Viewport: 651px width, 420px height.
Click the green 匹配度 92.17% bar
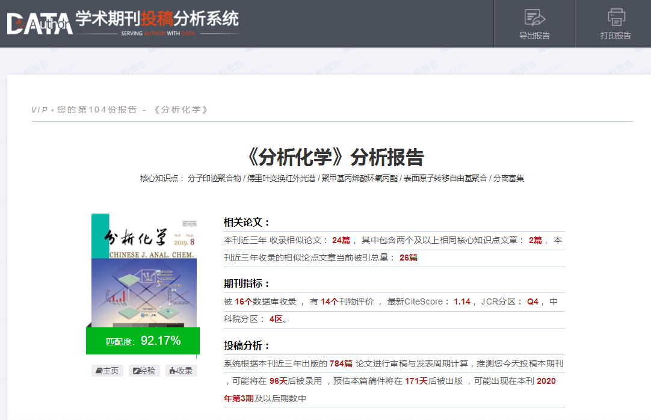[x=143, y=341]
